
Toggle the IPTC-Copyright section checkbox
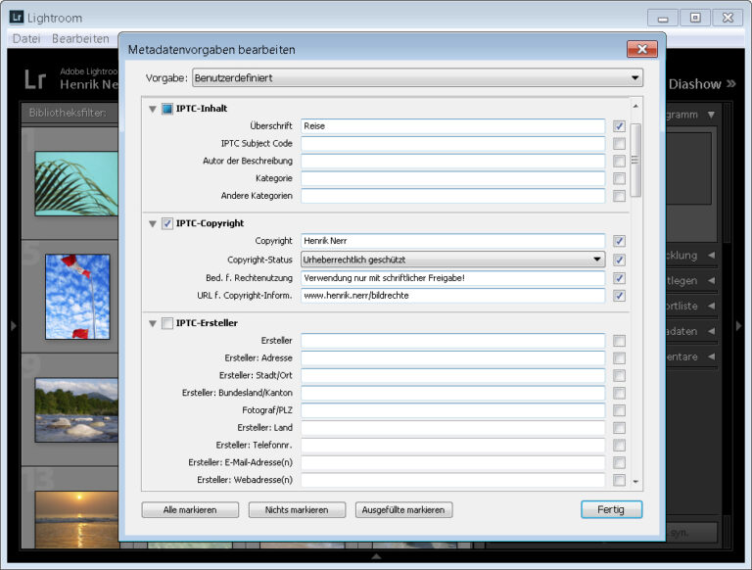167,223
